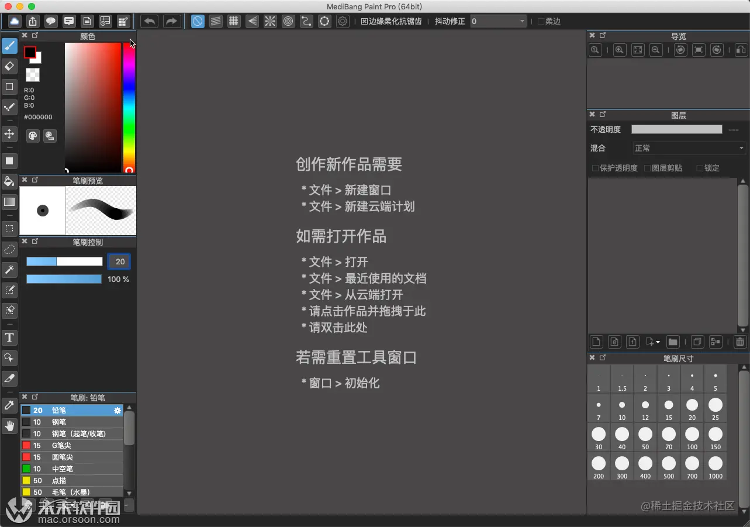Viewport: 750px width, 527px height.
Task: Undock the 笔刷预览 panel
Action: click(35, 180)
